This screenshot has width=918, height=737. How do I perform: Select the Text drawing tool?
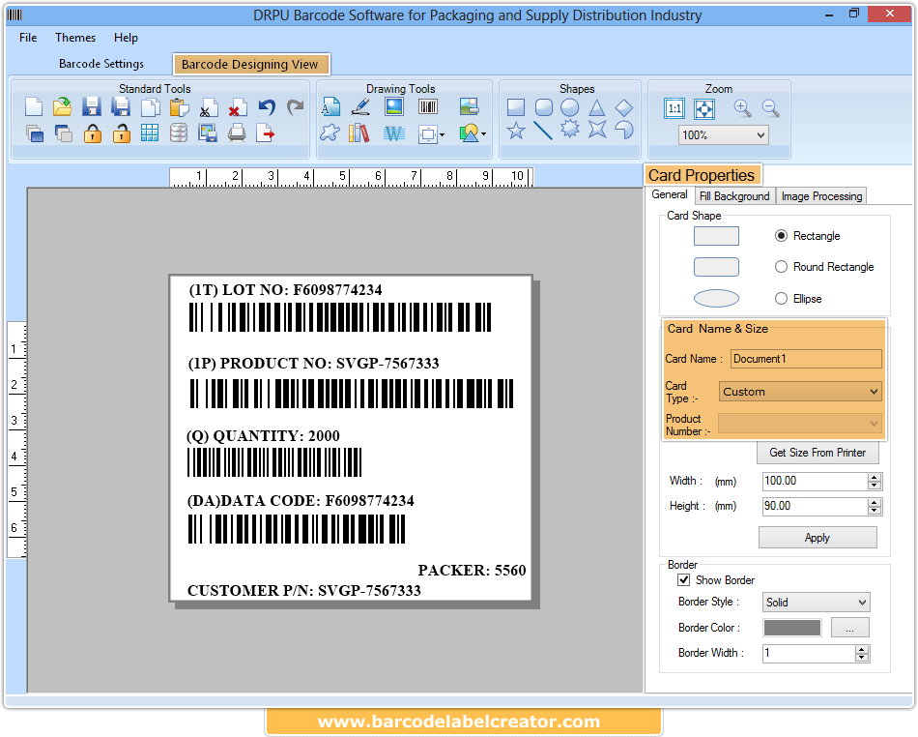point(330,107)
